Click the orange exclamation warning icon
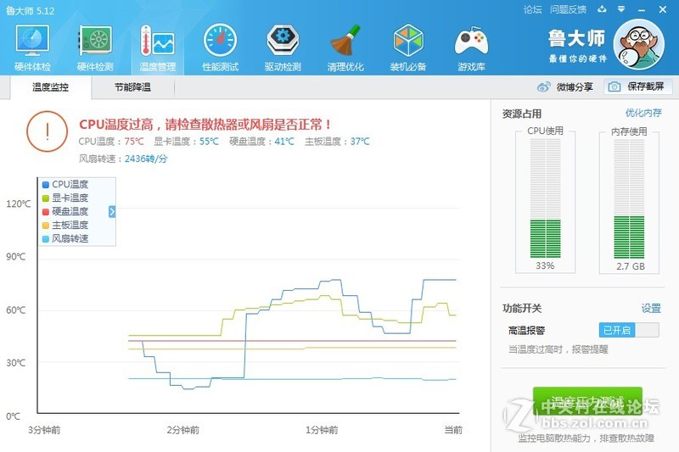Image resolution: width=679 pixels, height=452 pixels. coord(48,131)
